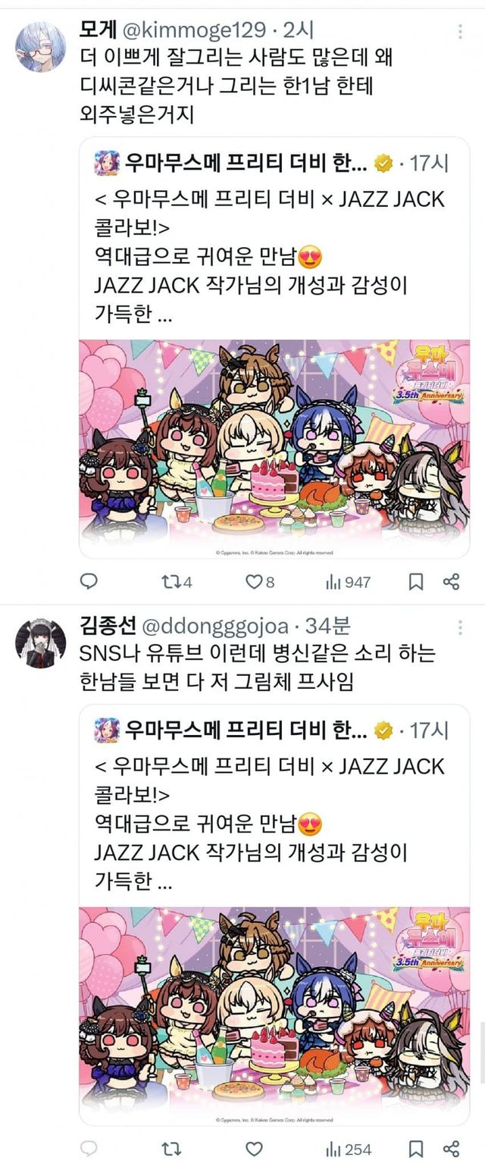
Task: Reply to the ddongggojoa tweet
Action: tap(89, 1149)
